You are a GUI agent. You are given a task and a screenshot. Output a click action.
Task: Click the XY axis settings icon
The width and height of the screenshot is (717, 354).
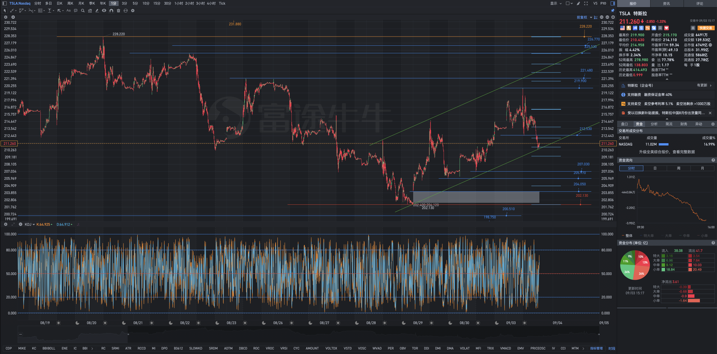click(596, 17)
